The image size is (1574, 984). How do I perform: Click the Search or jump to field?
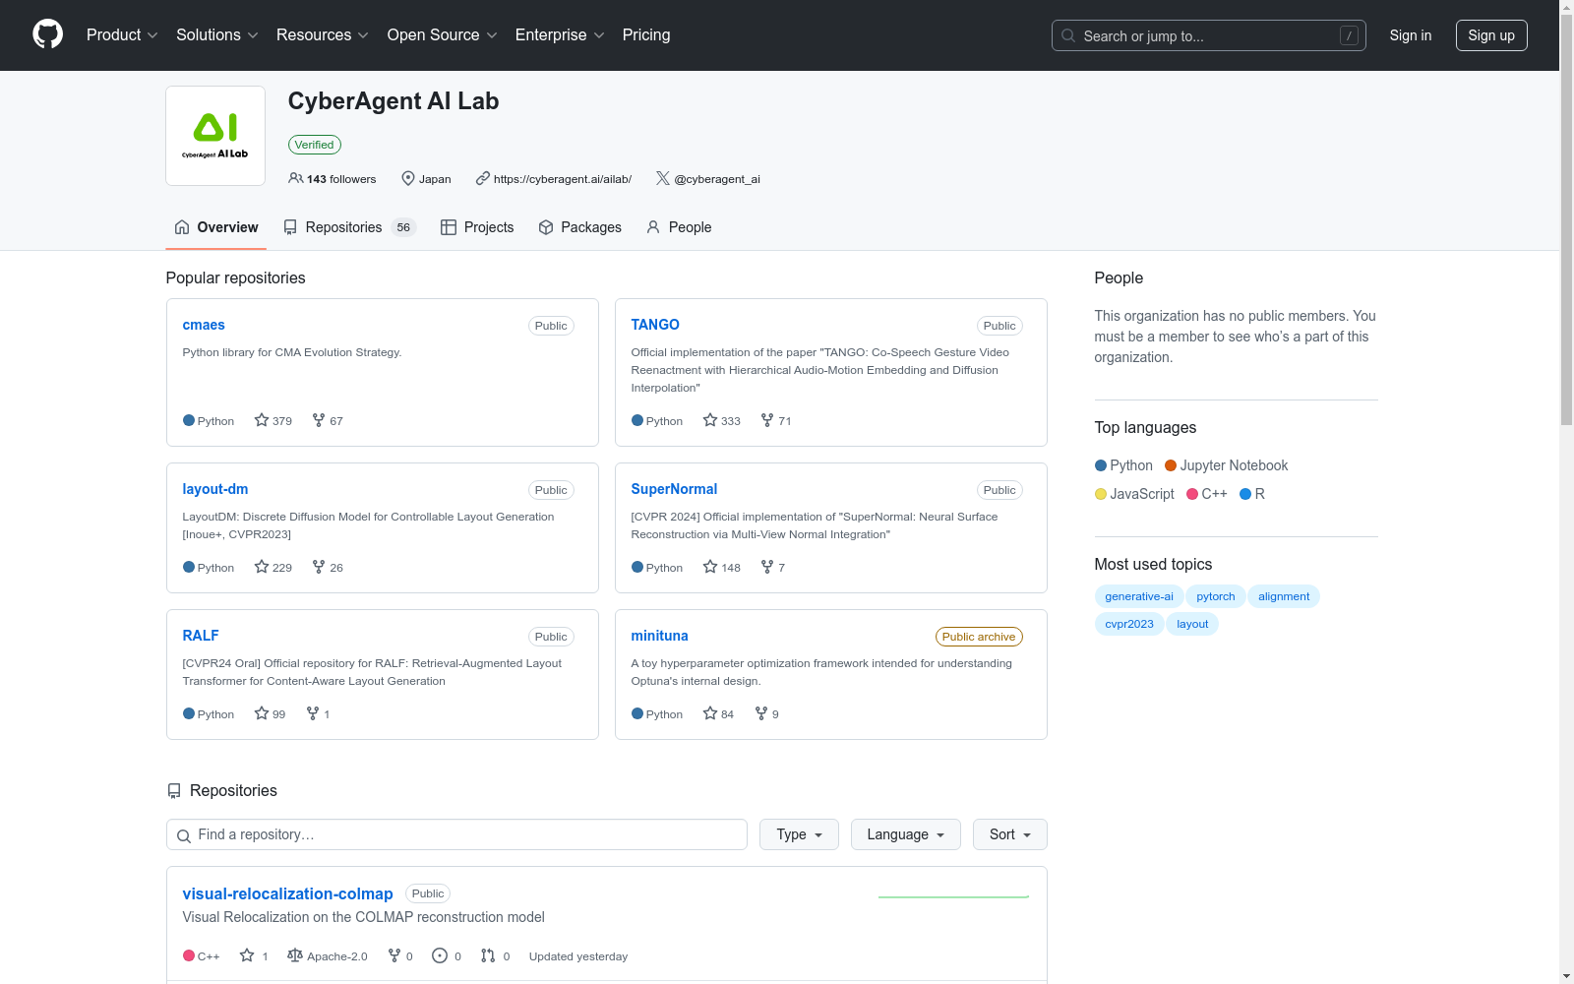click(x=1209, y=35)
